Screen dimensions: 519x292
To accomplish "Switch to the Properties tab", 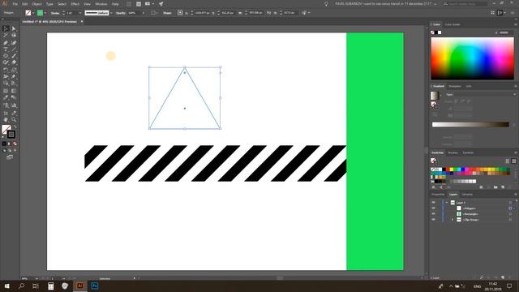I will pyautogui.click(x=438, y=195).
